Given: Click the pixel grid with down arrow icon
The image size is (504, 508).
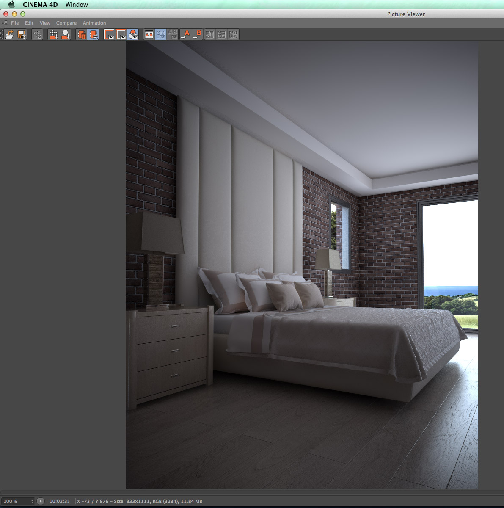Looking at the screenshot, I should 53,35.
